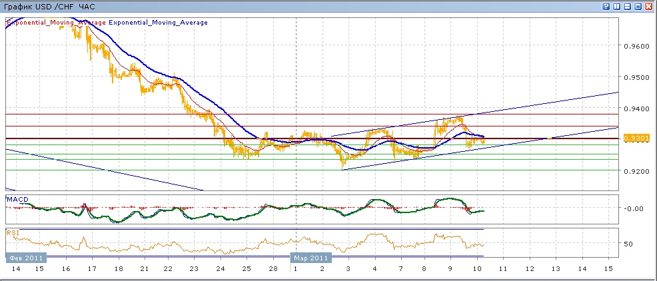The width and height of the screenshot is (657, 281).
Task: Click the RSI indicator panel label
Action: [12, 232]
